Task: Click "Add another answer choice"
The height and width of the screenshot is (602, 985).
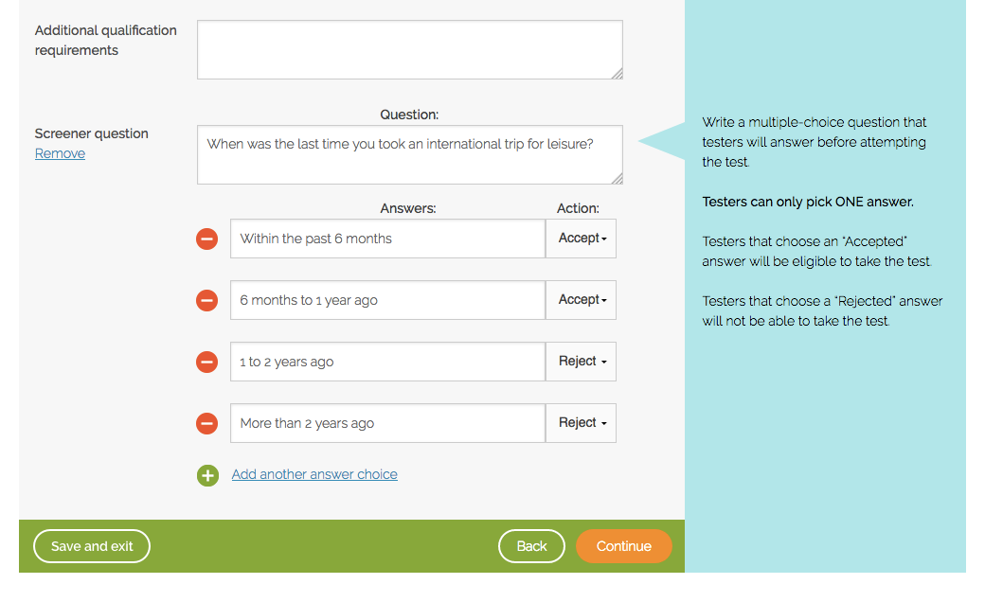Action: (x=314, y=474)
